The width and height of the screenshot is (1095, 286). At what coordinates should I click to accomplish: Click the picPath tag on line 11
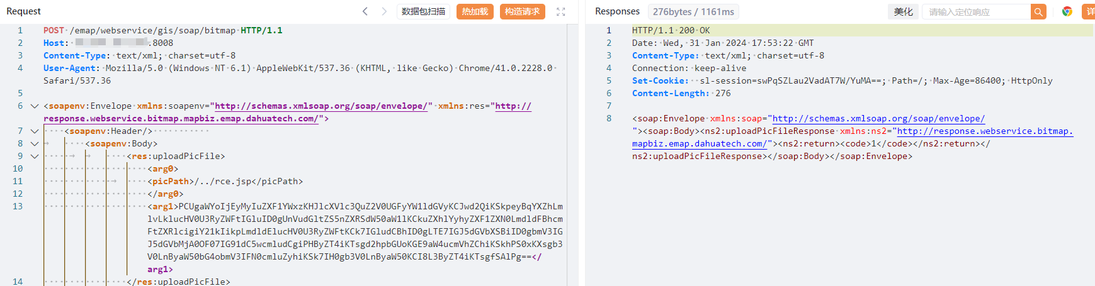171,181
